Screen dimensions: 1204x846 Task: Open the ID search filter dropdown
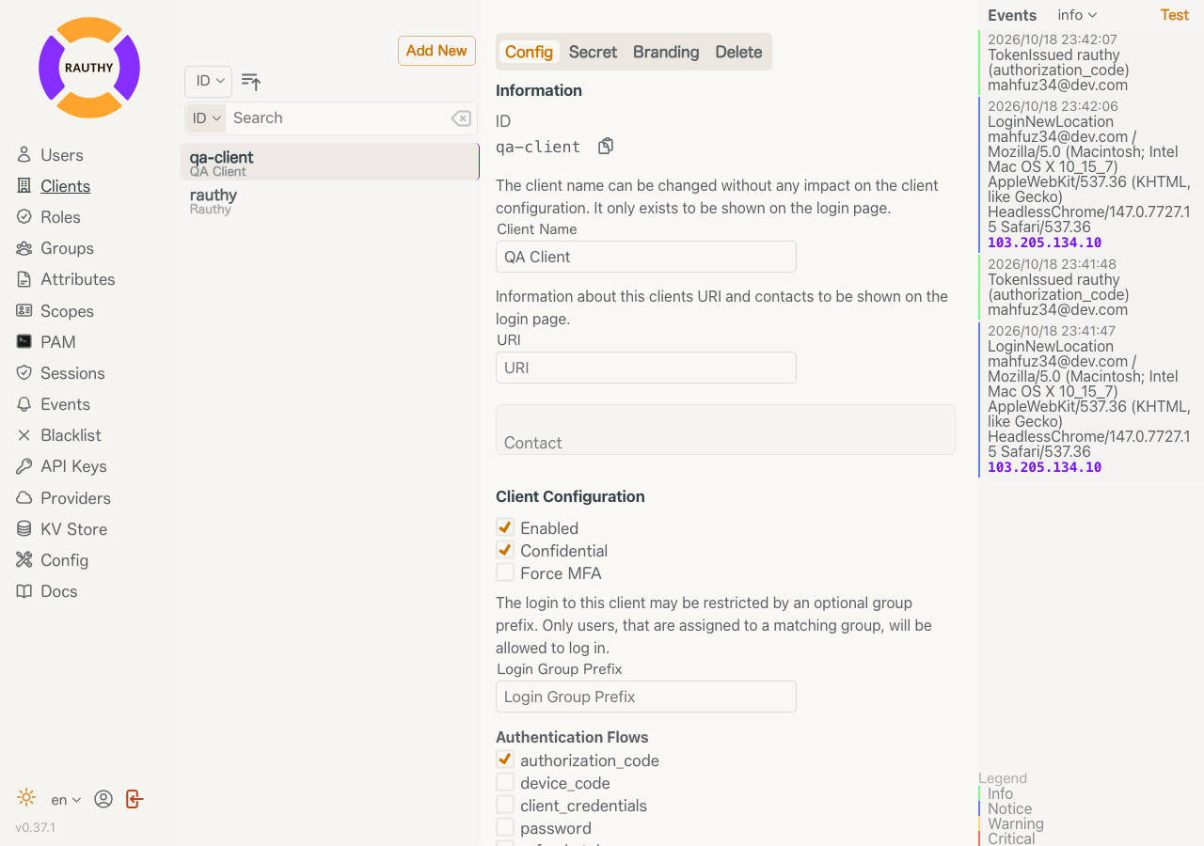click(206, 118)
